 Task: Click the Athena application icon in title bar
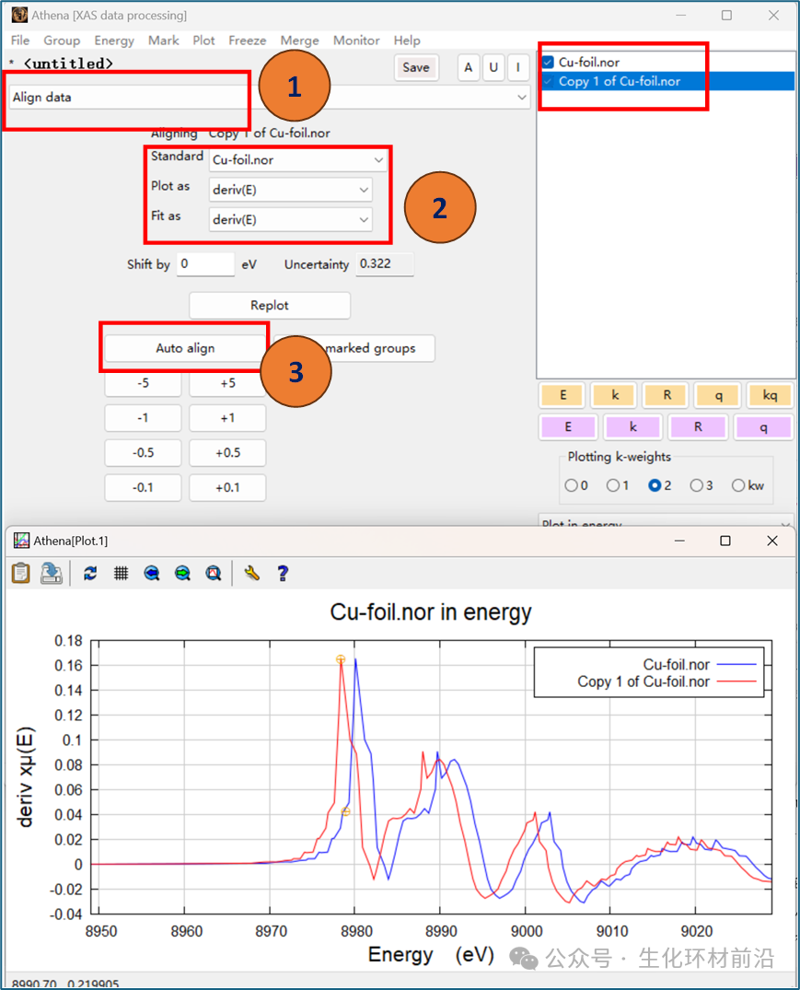pos(19,15)
